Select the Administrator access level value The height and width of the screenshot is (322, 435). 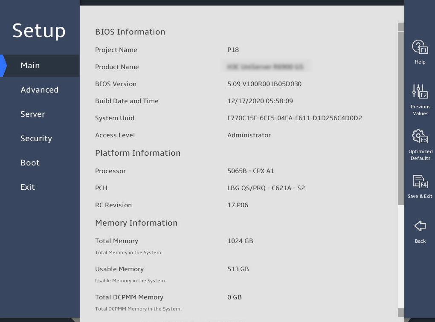(249, 135)
